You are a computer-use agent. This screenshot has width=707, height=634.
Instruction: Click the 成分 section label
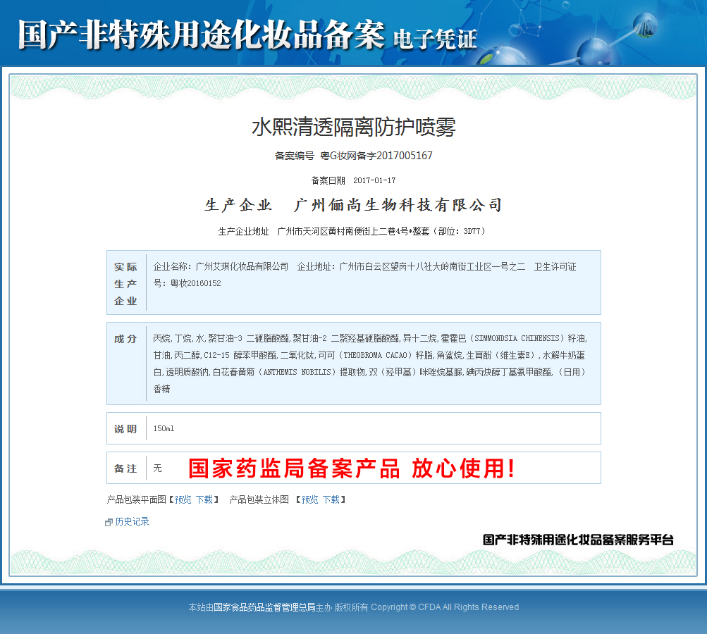[125, 339]
